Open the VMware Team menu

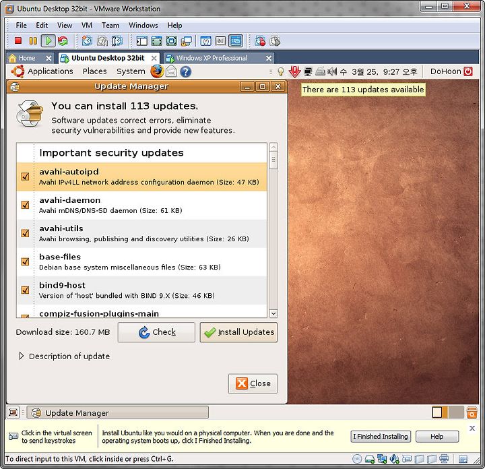(x=110, y=26)
